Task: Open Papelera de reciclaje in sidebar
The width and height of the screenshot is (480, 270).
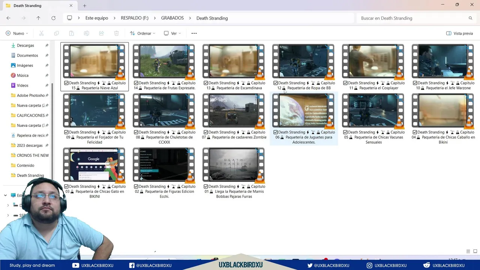Action: (30, 135)
